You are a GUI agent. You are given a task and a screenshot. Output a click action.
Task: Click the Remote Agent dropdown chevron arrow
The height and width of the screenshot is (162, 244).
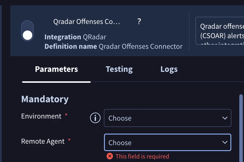[225, 142]
